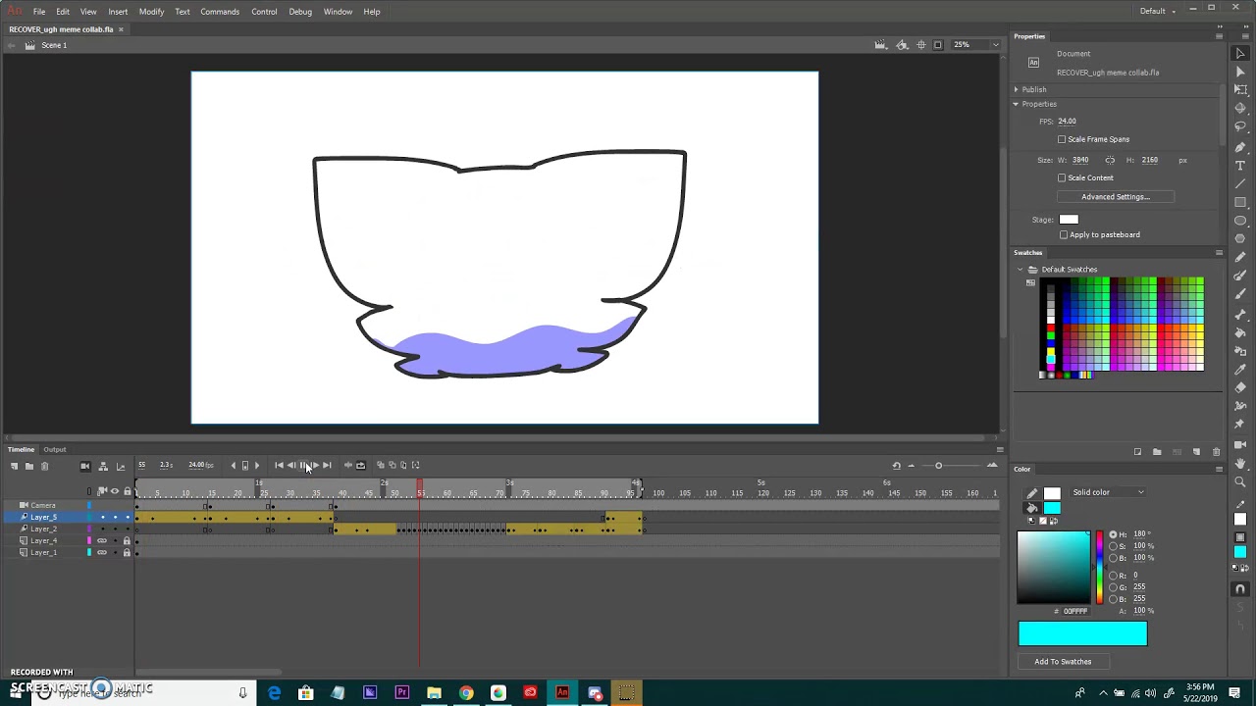This screenshot has height=706, width=1256.
Task: Select the Pen tool
Action: (1240, 147)
